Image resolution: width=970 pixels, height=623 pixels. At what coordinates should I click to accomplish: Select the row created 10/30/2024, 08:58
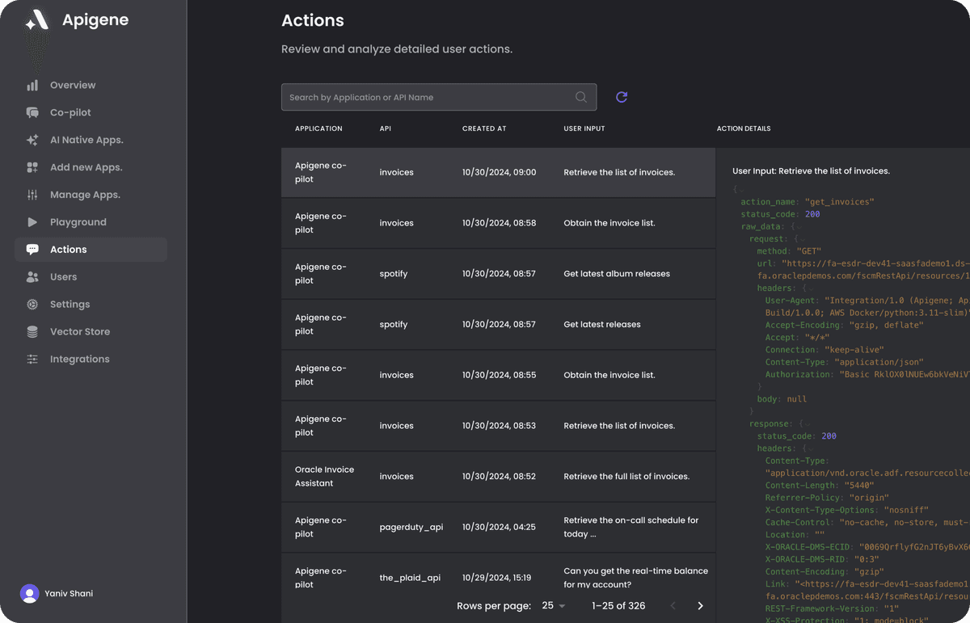(498, 223)
